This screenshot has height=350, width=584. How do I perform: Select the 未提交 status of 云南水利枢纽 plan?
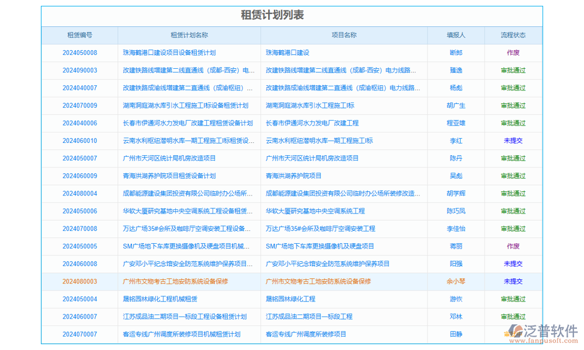pyautogui.click(x=513, y=141)
